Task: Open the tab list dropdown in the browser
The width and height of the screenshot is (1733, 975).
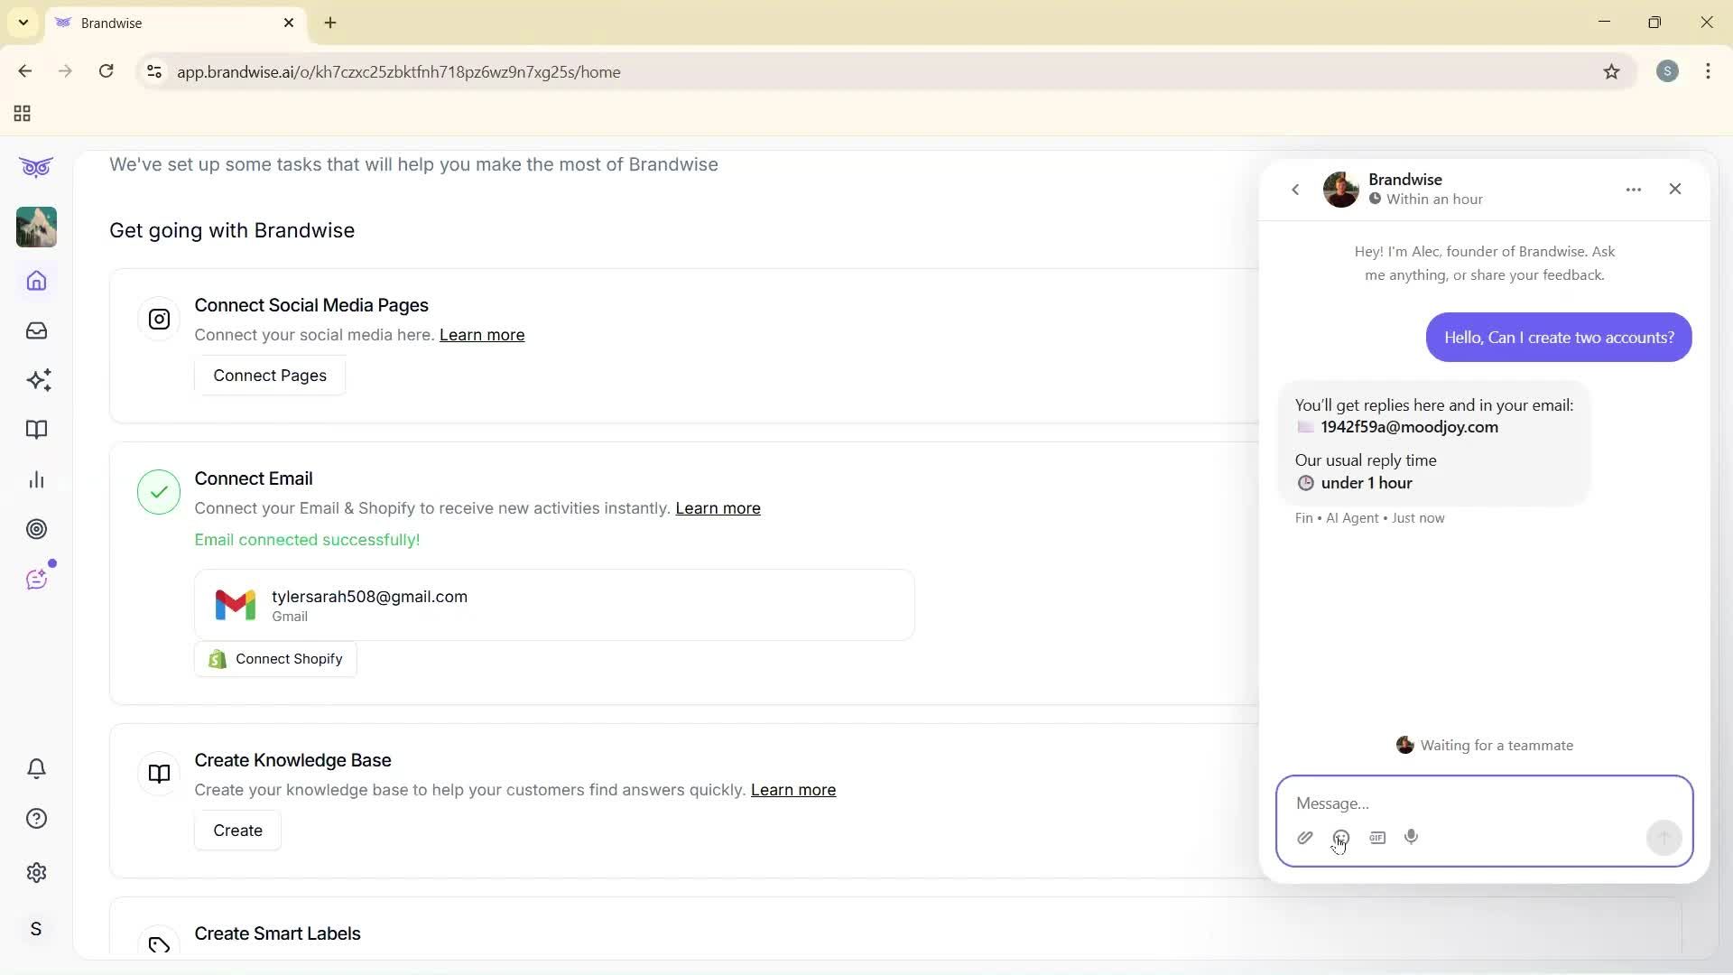Action: [23, 23]
